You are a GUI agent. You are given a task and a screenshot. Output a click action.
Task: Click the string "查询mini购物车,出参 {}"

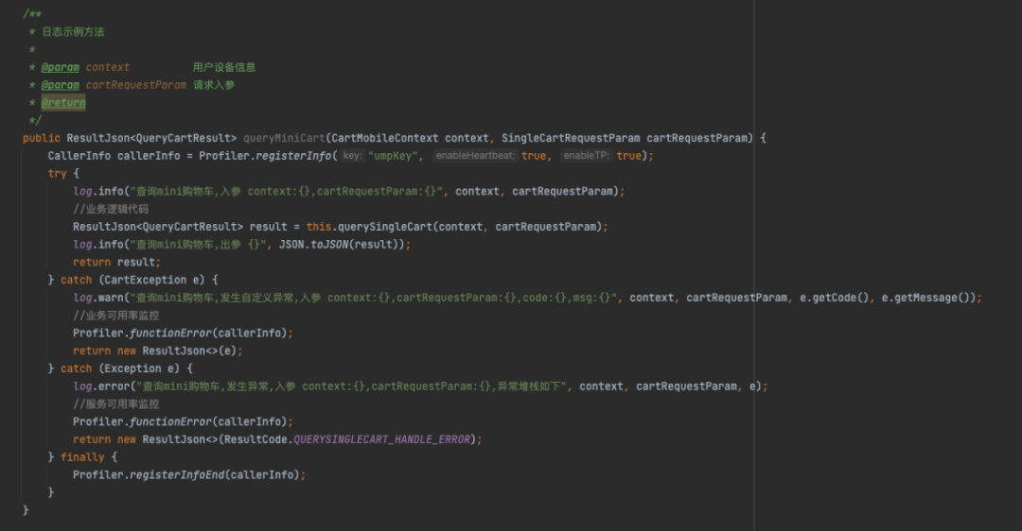199,245
